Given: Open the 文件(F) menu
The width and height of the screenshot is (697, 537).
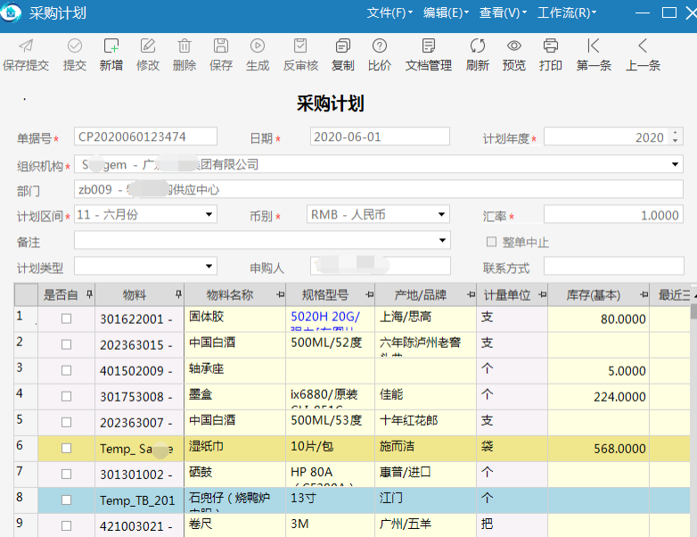Looking at the screenshot, I should click(389, 12).
